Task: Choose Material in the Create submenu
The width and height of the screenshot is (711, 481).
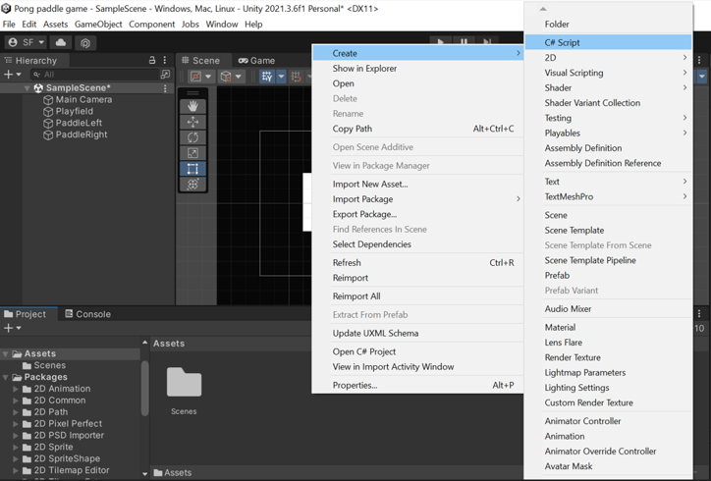Action: pyautogui.click(x=608, y=327)
